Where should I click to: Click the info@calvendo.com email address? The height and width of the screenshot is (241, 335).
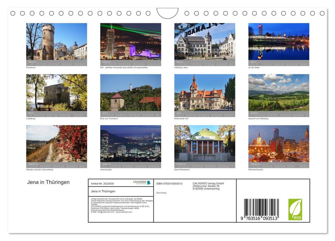(x=103, y=211)
